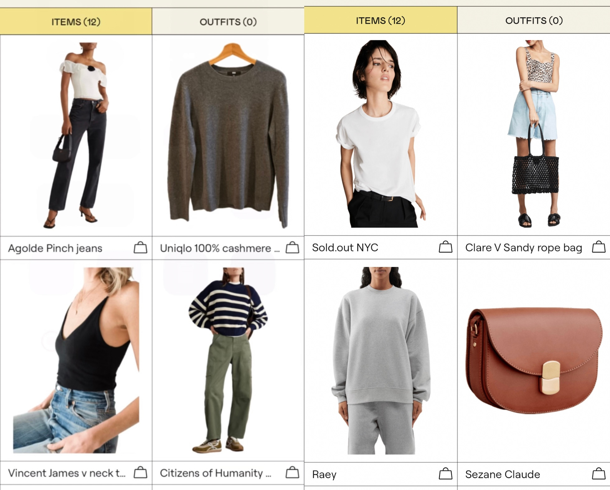Click the bag icon next to Citizens of Humanity

coord(292,472)
